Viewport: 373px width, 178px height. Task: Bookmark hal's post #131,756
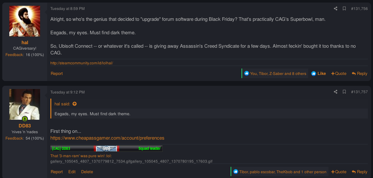[344, 9]
